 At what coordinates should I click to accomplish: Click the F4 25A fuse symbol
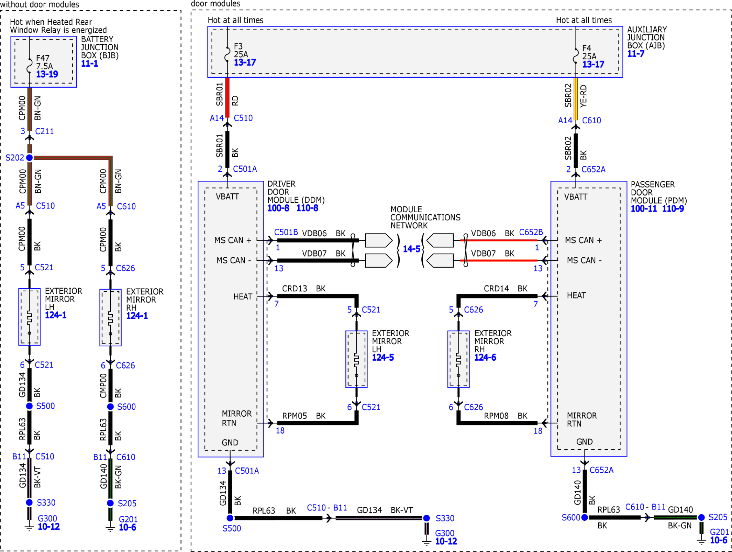click(576, 56)
